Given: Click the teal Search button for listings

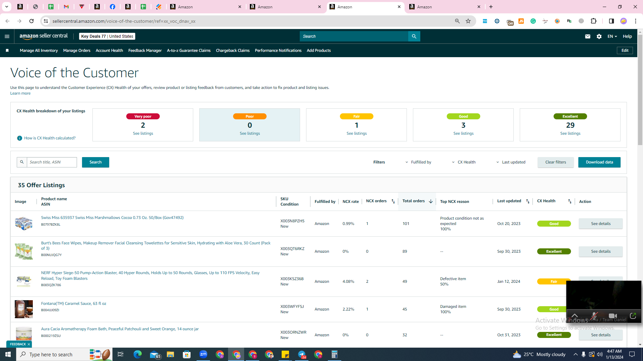Looking at the screenshot, I should [x=95, y=162].
